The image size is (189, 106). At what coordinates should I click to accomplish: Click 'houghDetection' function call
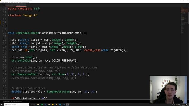(58, 92)
